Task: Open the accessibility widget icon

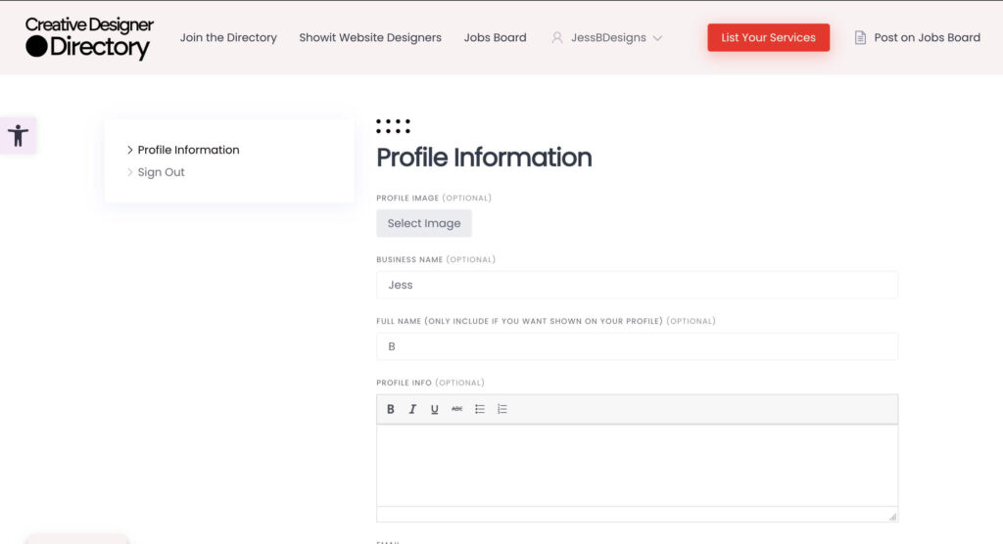Action: pyautogui.click(x=18, y=135)
